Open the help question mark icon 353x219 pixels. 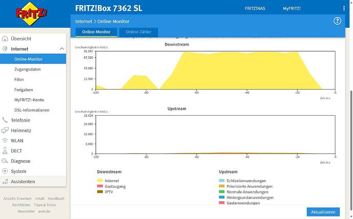(337, 21)
